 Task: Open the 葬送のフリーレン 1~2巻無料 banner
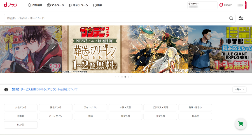pyautogui.click(x=125, y=49)
